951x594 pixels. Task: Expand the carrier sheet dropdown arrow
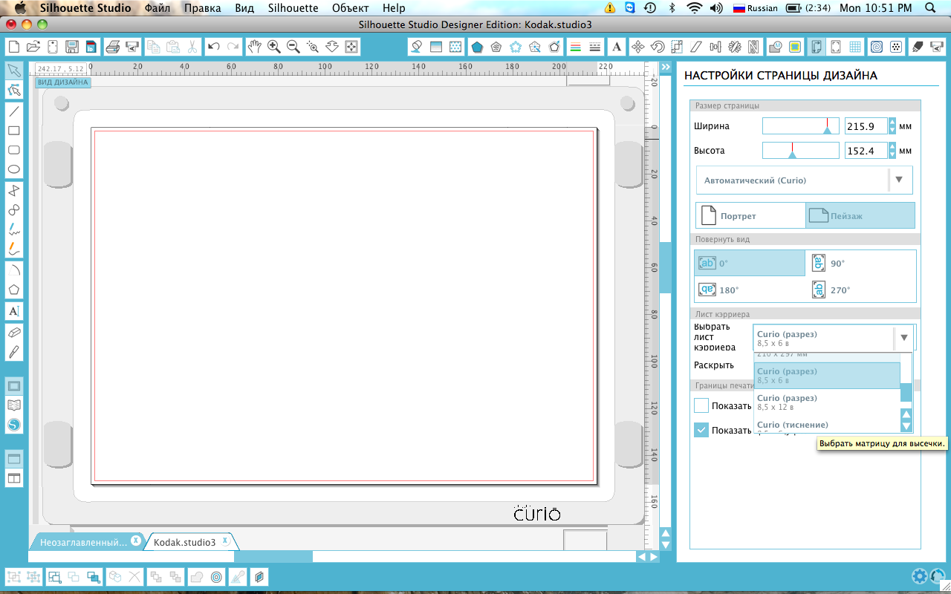903,338
